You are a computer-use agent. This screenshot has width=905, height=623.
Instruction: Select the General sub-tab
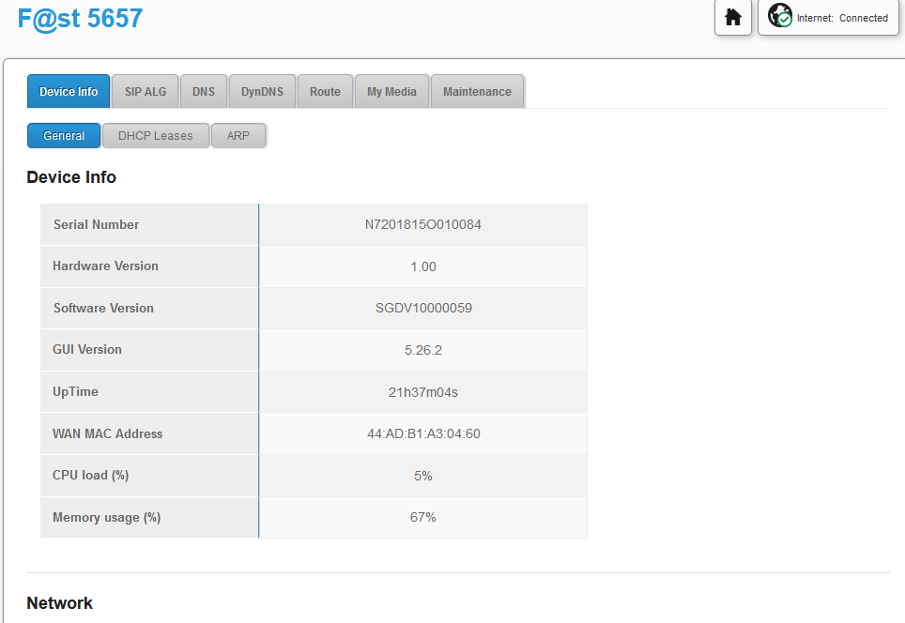click(64, 136)
